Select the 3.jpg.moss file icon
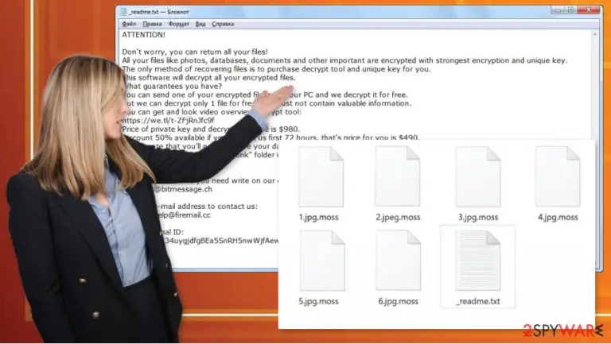 tap(478, 177)
